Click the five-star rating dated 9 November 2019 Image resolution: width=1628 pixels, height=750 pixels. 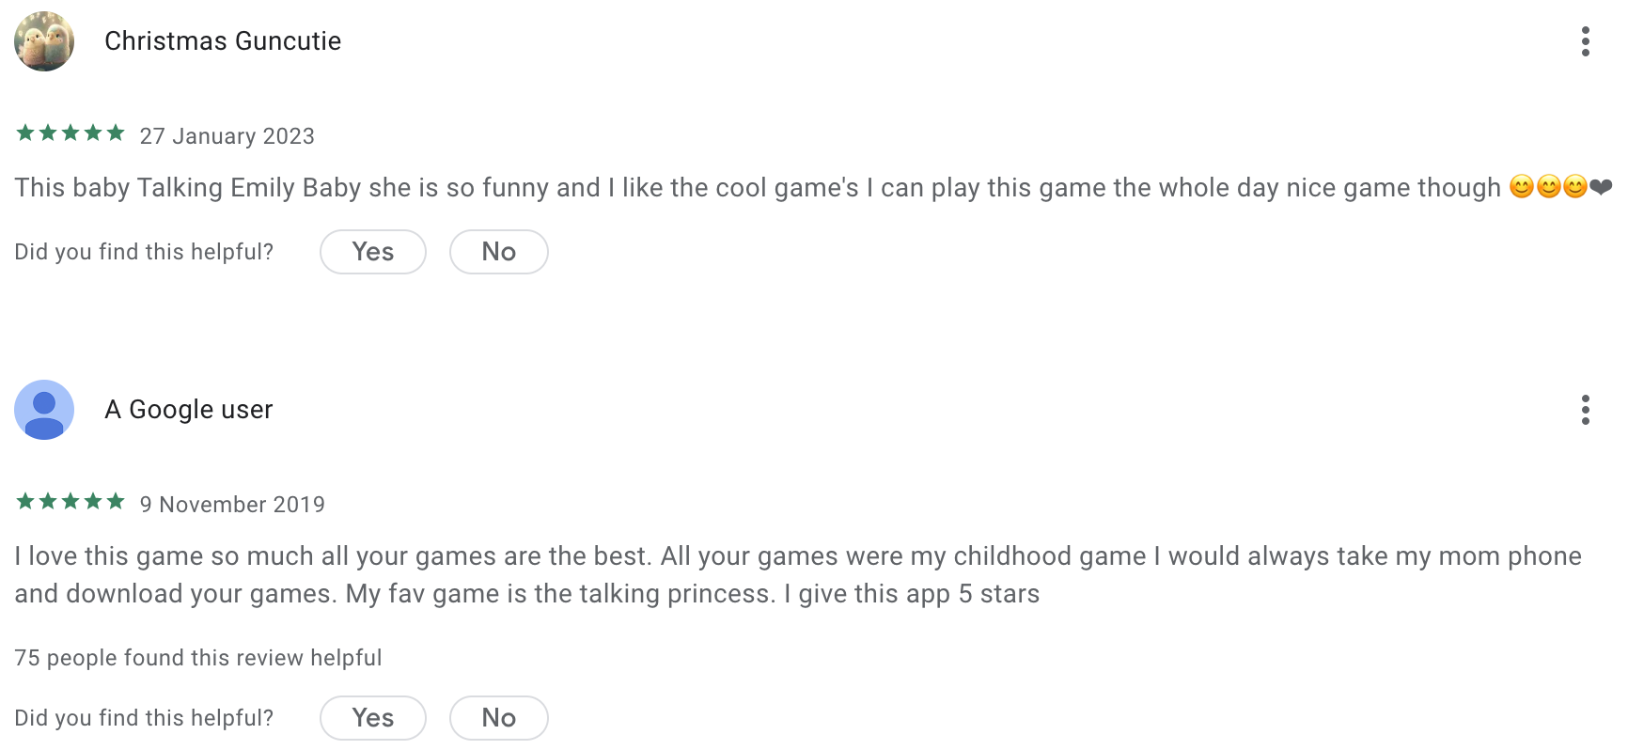point(70,502)
